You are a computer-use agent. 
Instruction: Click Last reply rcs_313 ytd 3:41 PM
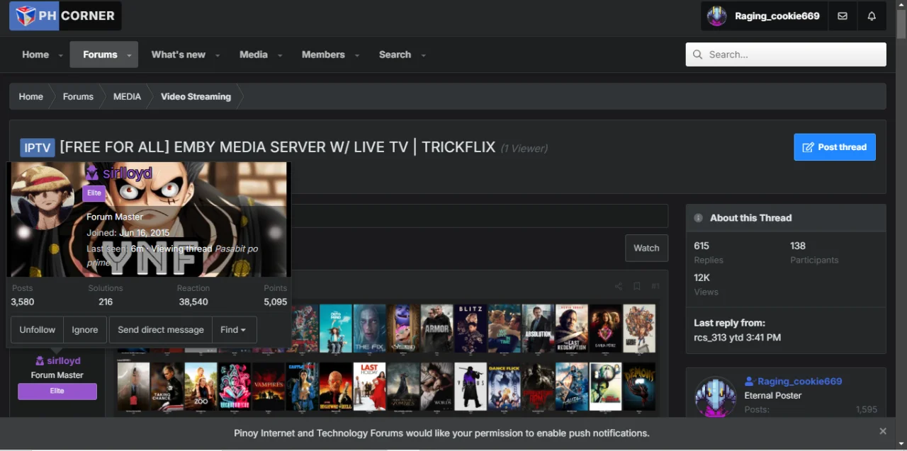click(737, 338)
